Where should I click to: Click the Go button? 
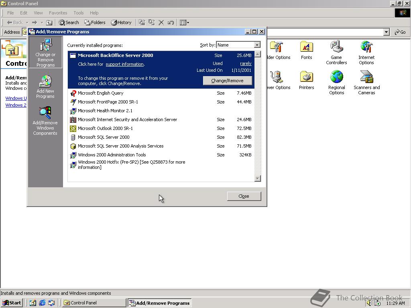[x=400, y=32]
